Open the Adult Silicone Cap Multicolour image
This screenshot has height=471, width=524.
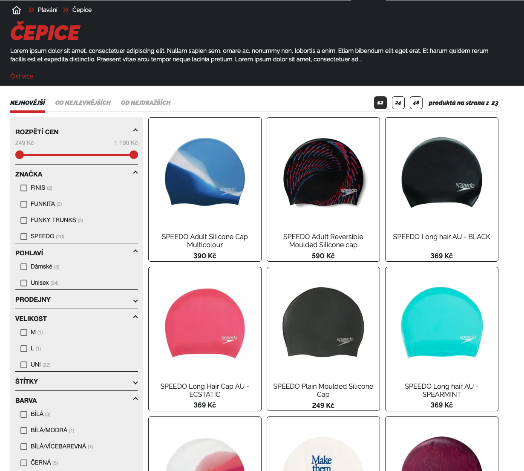tap(205, 172)
